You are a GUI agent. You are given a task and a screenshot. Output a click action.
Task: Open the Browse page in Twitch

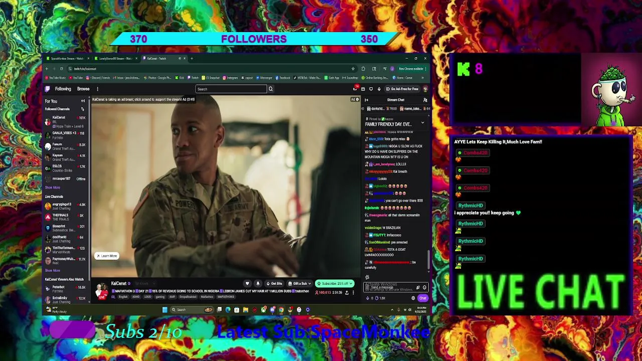pos(83,89)
